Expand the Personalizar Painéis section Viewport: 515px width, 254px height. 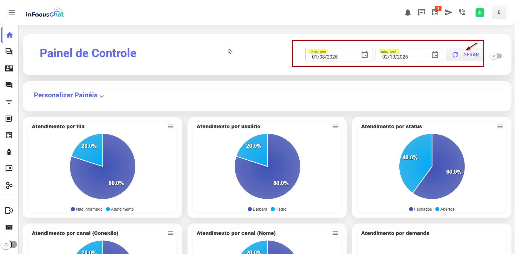click(x=69, y=95)
